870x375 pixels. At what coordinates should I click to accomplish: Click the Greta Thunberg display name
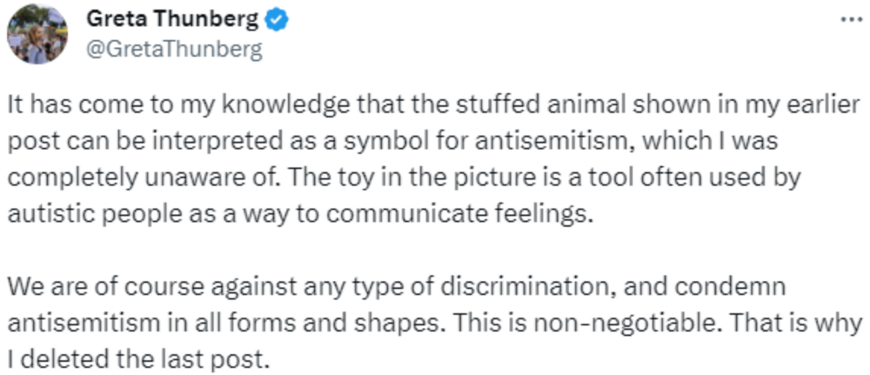click(172, 21)
